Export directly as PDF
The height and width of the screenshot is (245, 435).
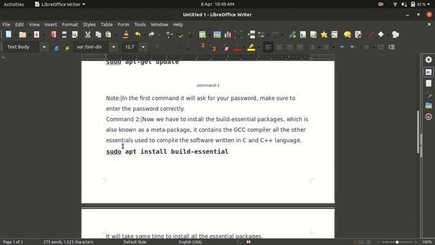pos(53,35)
